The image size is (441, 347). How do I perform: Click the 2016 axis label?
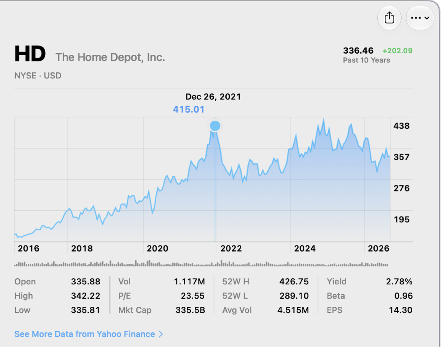28,248
